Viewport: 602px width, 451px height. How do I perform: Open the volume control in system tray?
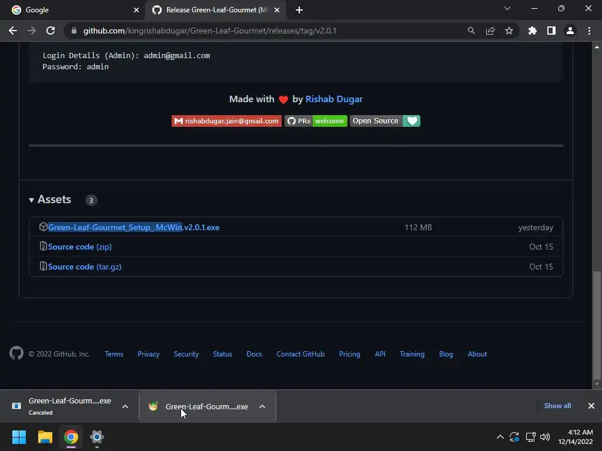545,437
